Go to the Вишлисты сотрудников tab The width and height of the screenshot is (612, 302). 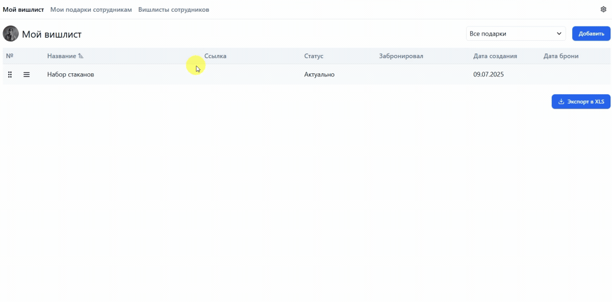pos(173,10)
